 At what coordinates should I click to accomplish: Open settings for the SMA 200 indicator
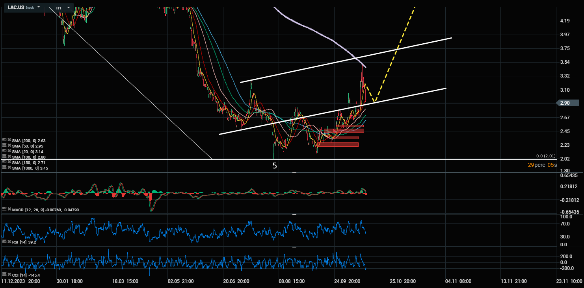coord(4,140)
